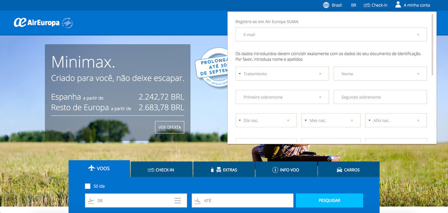The width and height of the screenshot is (448, 213).
Task: Focus the E-mail field
Action: tap(331, 35)
